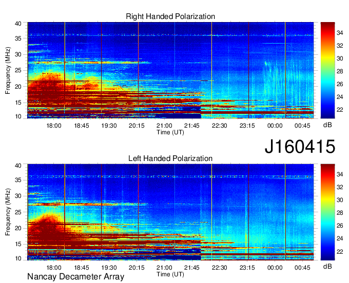Click inside the Right Handed Polarization spectrogram

(x=170, y=70)
